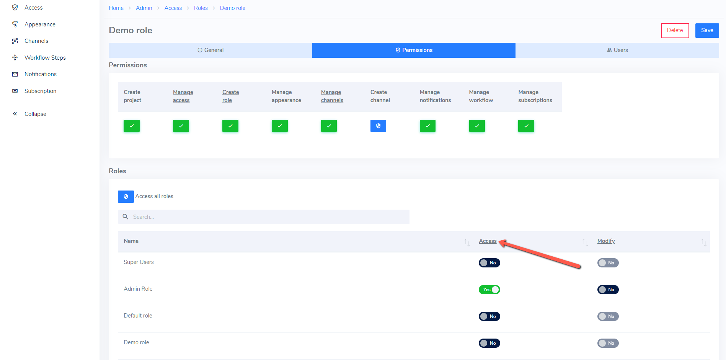Open Access in the sidebar menu
Screen dimensions: 726x360
pos(34,7)
